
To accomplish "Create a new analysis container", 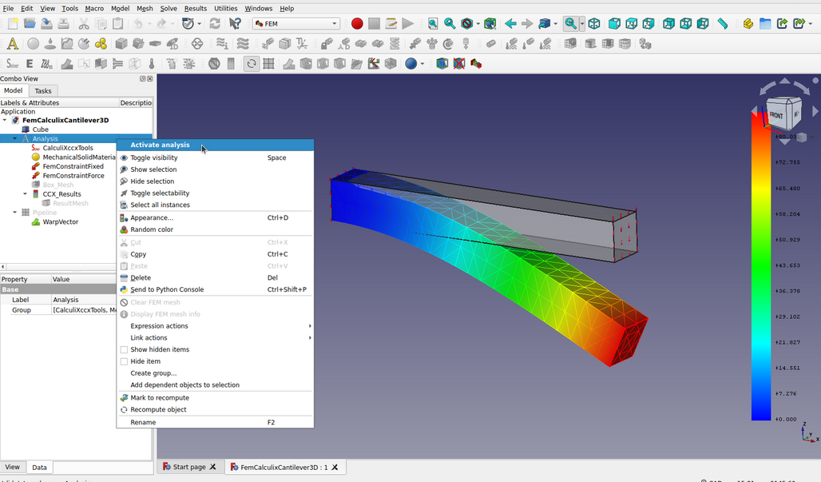I will (x=14, y=43).
